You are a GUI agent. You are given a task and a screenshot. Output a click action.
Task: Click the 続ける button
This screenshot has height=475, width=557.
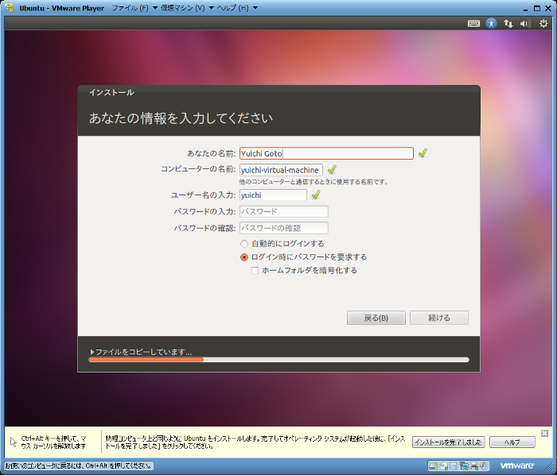[439, 318]
